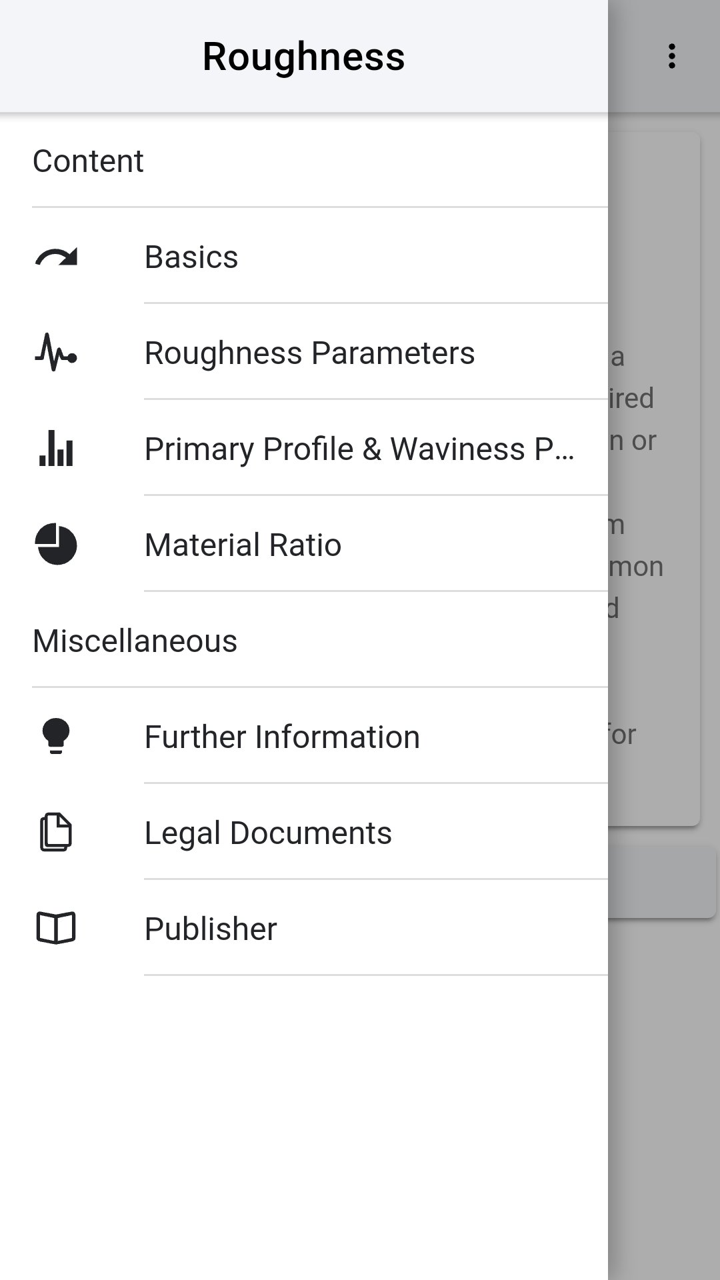Dismiss drawer by tapping dimmed text card
This screenshot has width=720, height=1280.
[x=653, y=480]
